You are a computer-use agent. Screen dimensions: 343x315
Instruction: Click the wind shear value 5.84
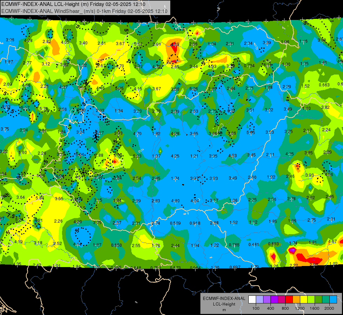click(40, 198)
